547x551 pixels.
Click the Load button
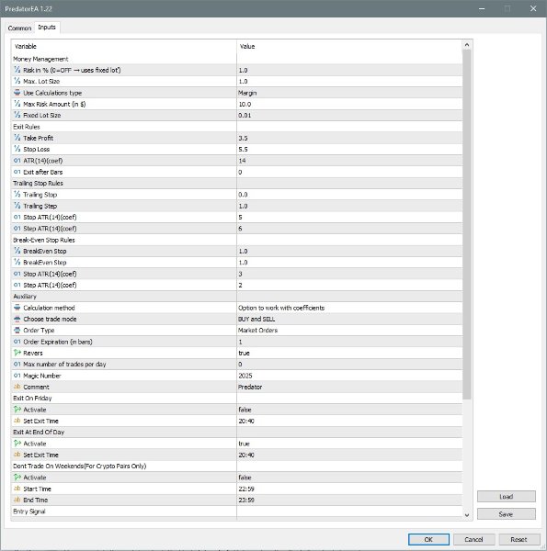507,497
